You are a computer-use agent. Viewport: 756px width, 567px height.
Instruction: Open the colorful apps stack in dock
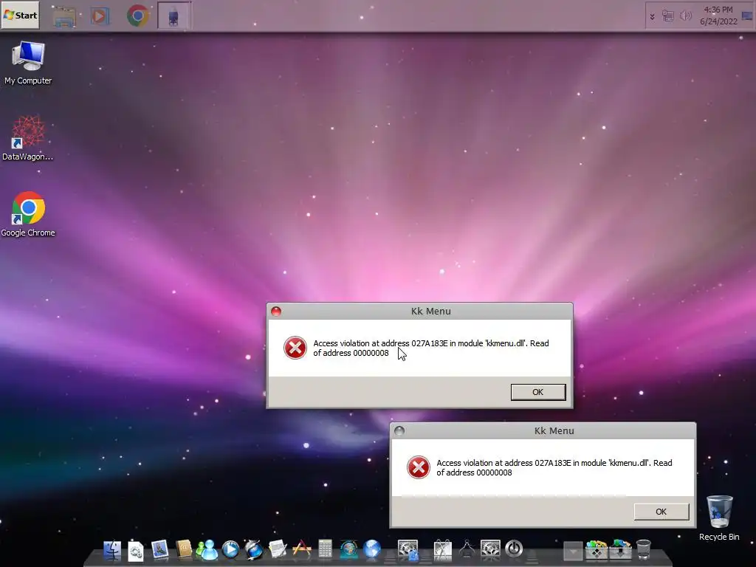pyautogui.click(x=597, y=549)
